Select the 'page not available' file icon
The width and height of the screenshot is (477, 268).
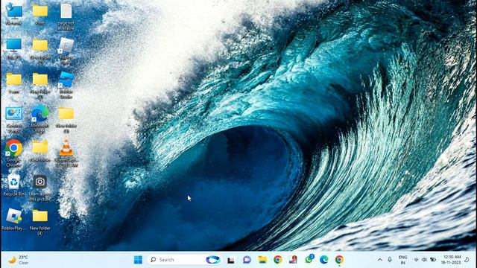pyautogui.click(x=66, y=16)
